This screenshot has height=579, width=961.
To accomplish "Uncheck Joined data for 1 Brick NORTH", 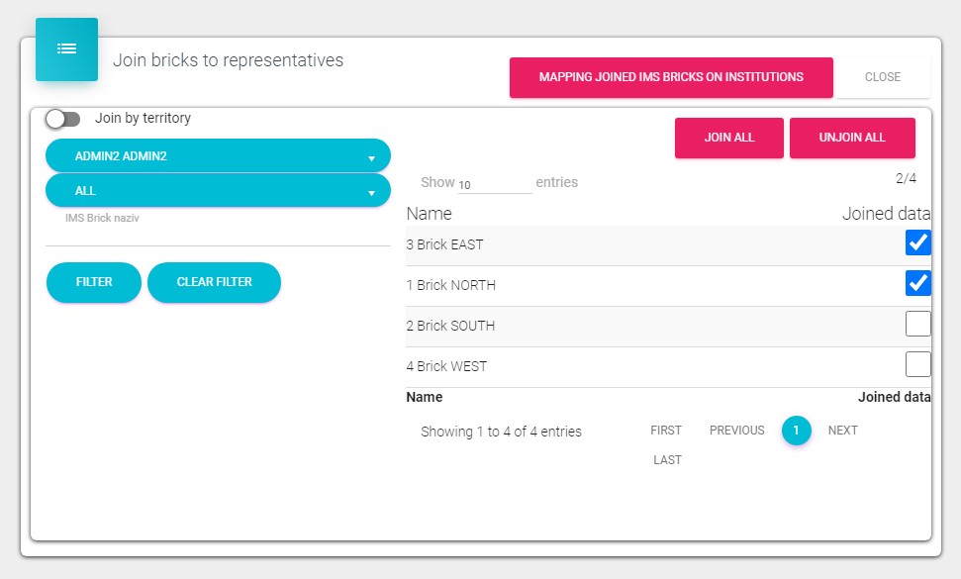I will (917, 284).
